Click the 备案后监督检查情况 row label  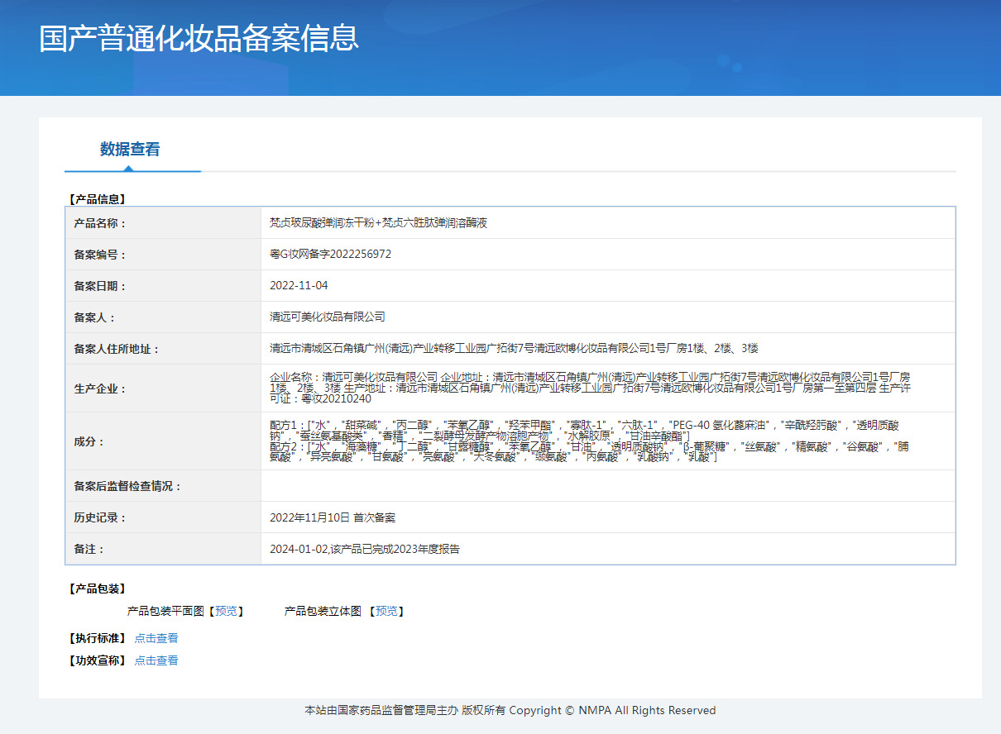point(127,486)
